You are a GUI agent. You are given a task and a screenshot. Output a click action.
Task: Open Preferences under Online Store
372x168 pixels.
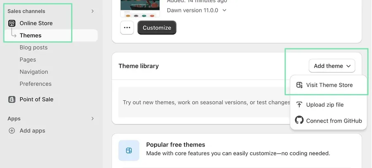36,84
